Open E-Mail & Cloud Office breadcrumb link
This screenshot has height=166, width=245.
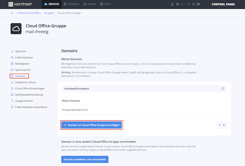[29, 13]
